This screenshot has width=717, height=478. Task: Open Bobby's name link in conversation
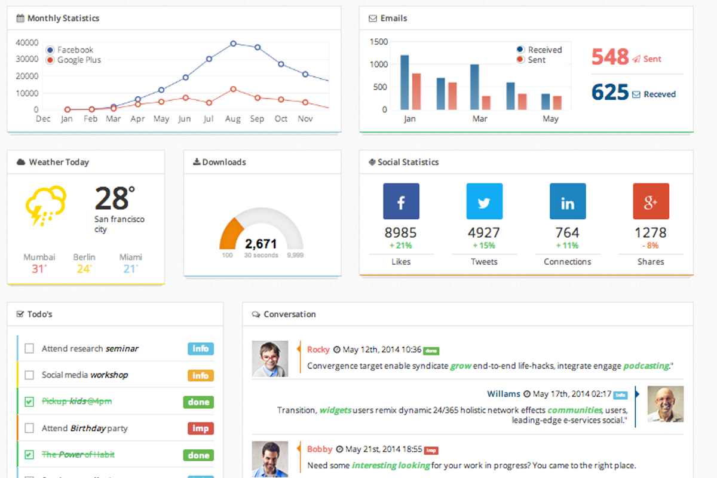click(x=320, y=449)
